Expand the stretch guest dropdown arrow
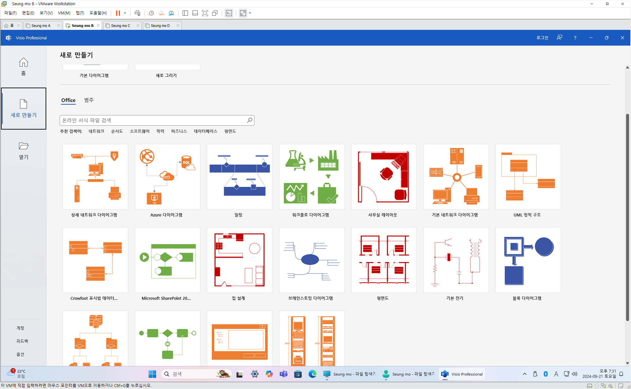 point(250,13)
